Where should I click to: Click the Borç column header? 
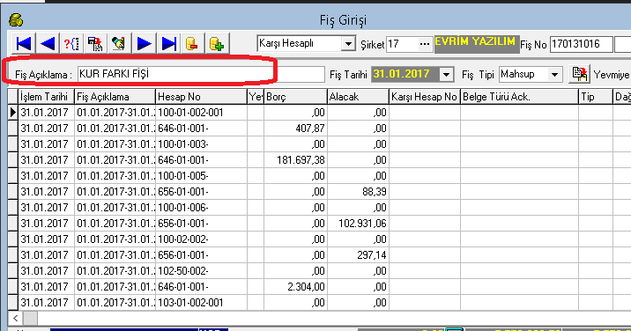(x=295, y=97)
